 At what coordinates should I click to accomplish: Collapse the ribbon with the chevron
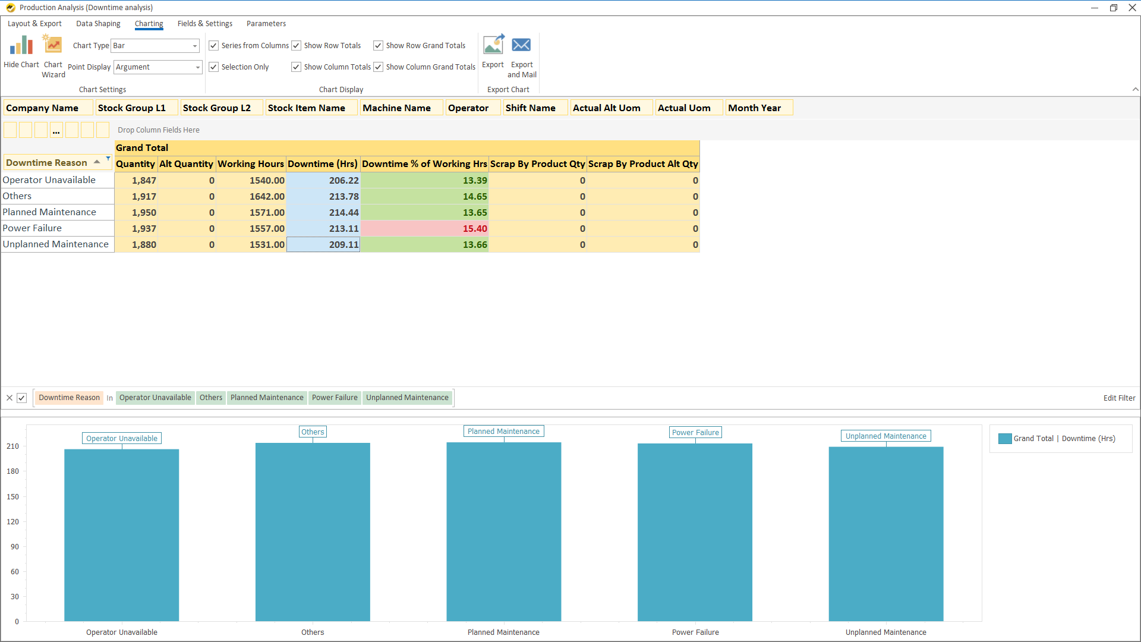click(1136, 89)
